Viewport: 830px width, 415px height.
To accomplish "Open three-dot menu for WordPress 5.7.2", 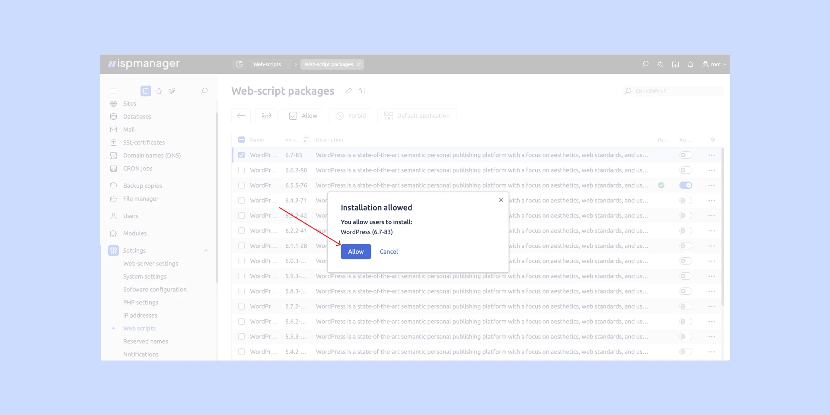I will (x=712, y=306).
